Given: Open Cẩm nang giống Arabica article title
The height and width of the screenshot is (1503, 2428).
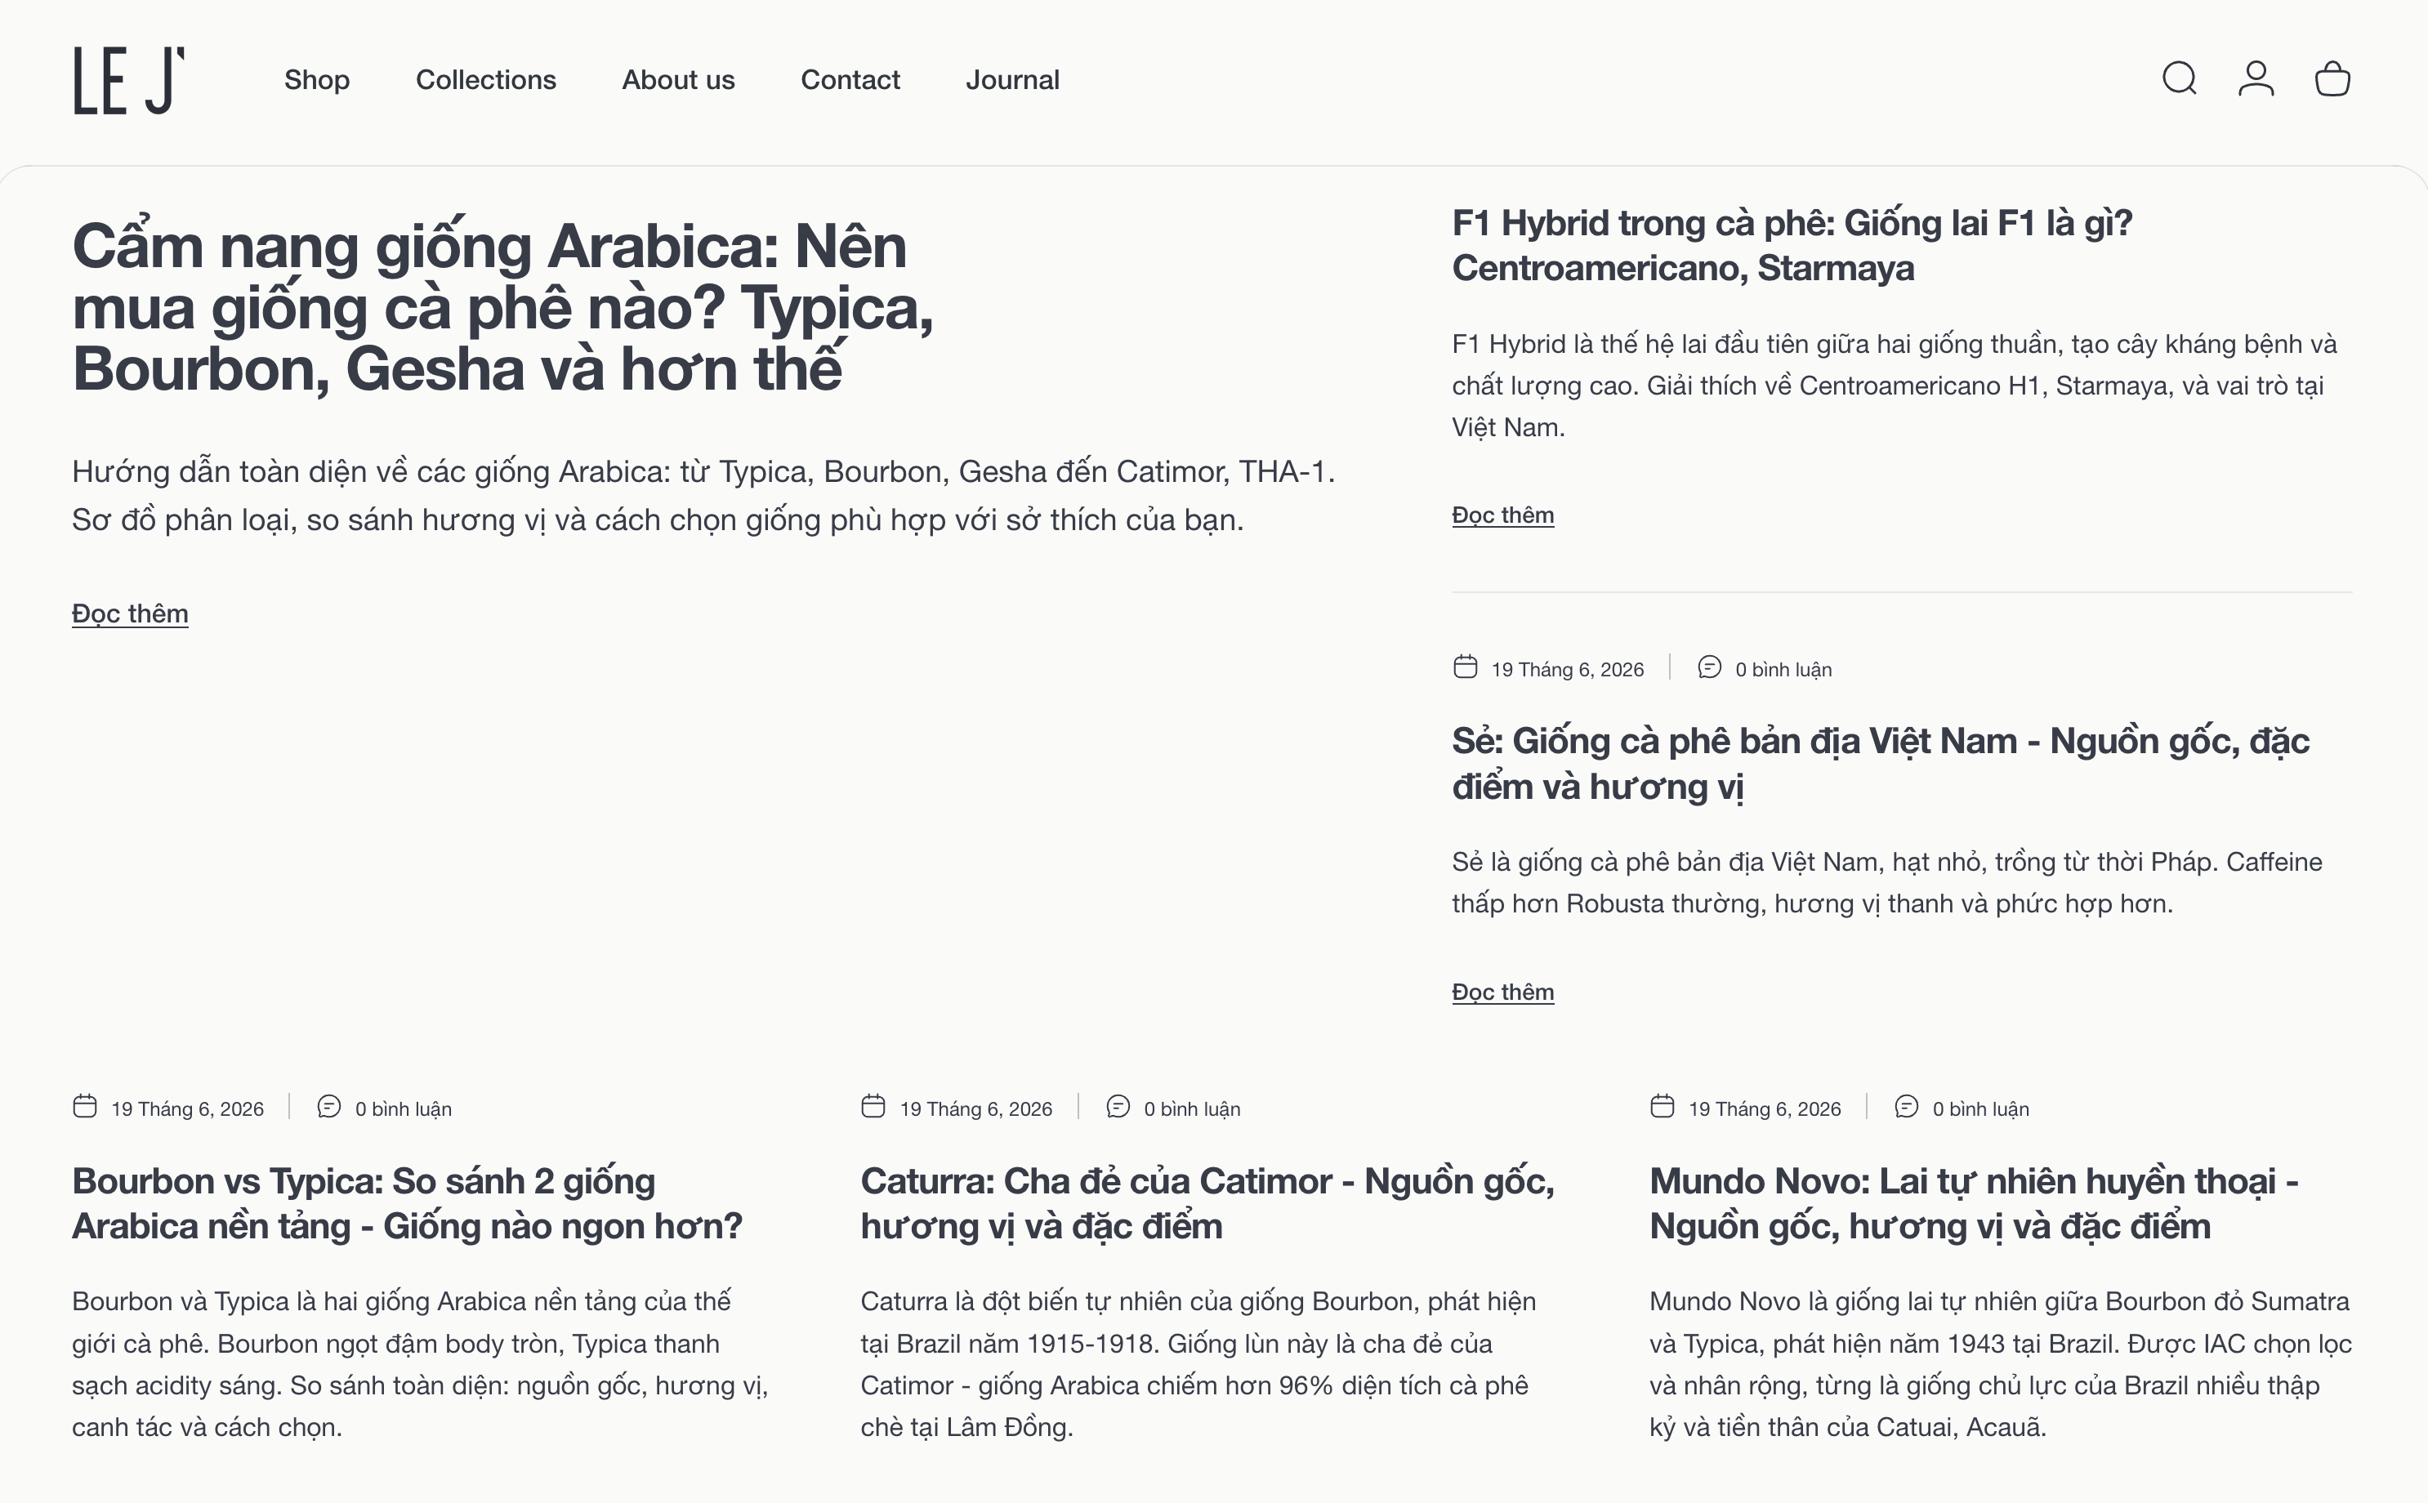Looking at the screenshot, I should tap(503, 307).
